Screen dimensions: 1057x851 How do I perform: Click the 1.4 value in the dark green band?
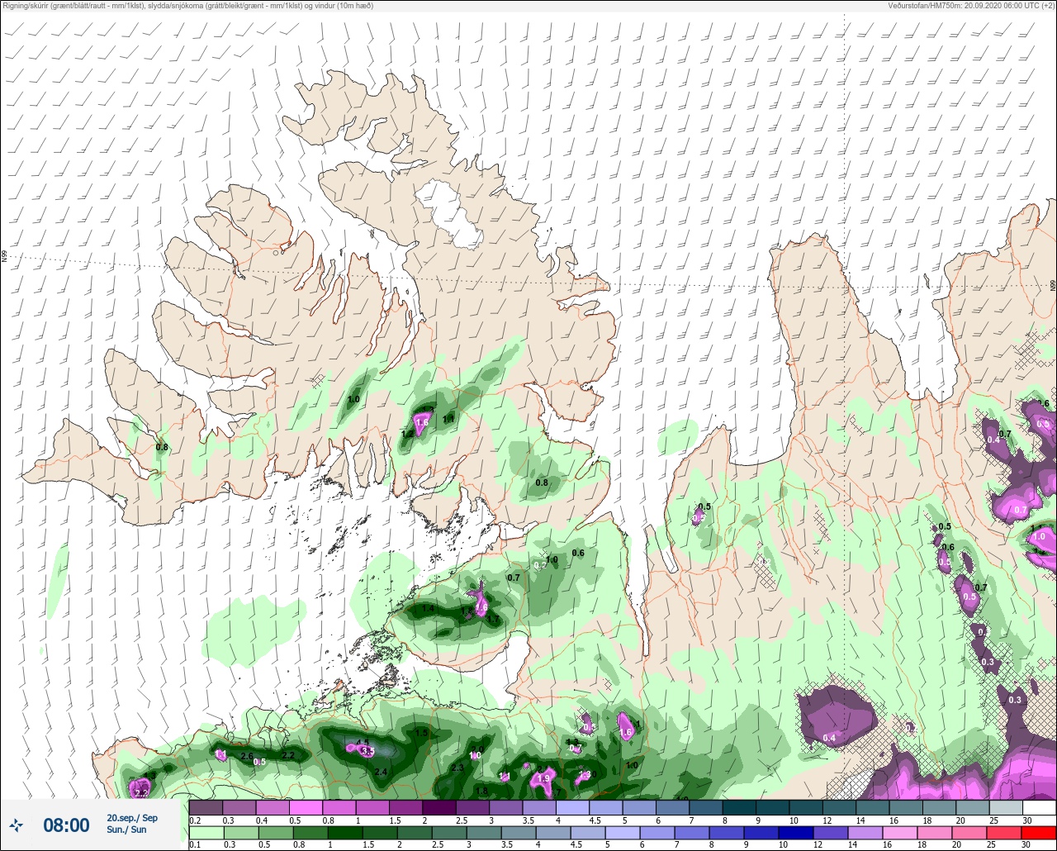tap(428, 609)
